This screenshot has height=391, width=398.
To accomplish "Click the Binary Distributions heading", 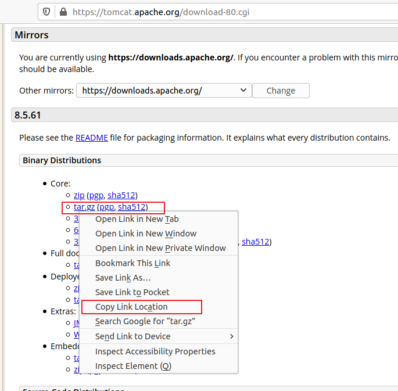I will [62, 160].
